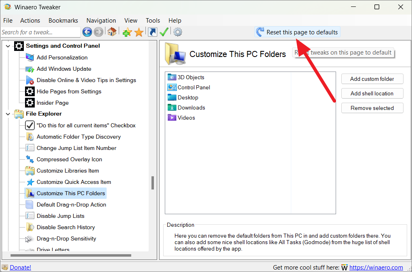Open the Help menu
The height and width of the screenshot is (272, 412).
click(175, 21)
